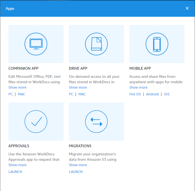Open the iOS mobile app link
The width and height of the screenshot is (195, 191).
167,94
